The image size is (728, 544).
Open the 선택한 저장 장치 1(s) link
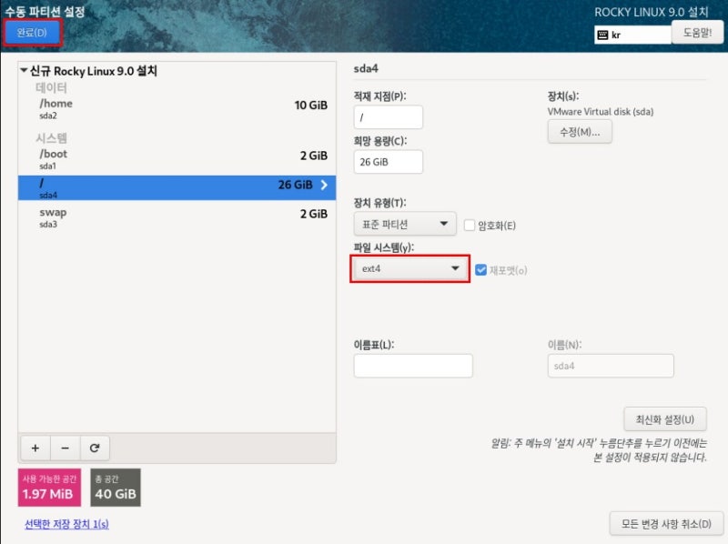(66, 524)
